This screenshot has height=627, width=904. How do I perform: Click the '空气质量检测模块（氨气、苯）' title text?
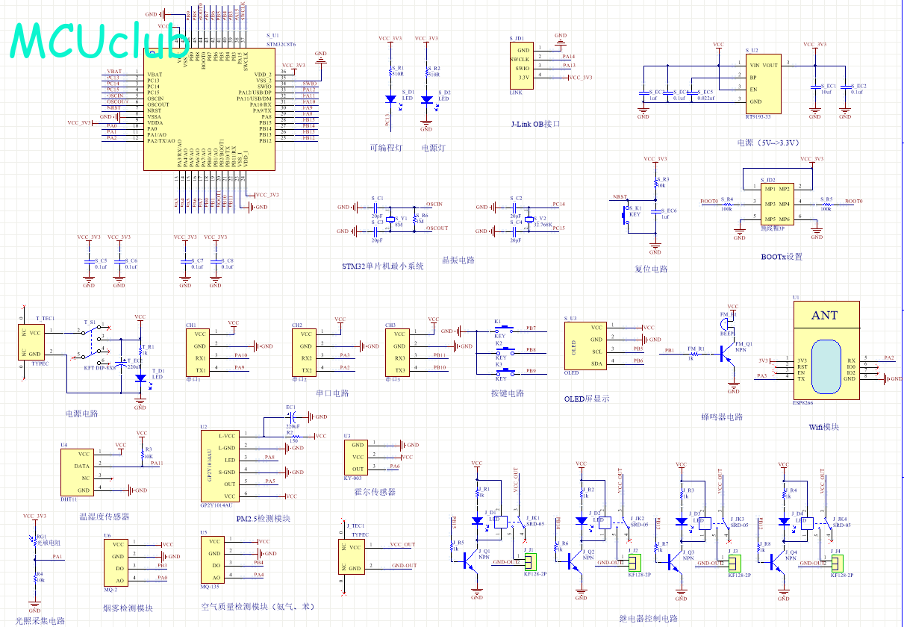tap(257, 608)
